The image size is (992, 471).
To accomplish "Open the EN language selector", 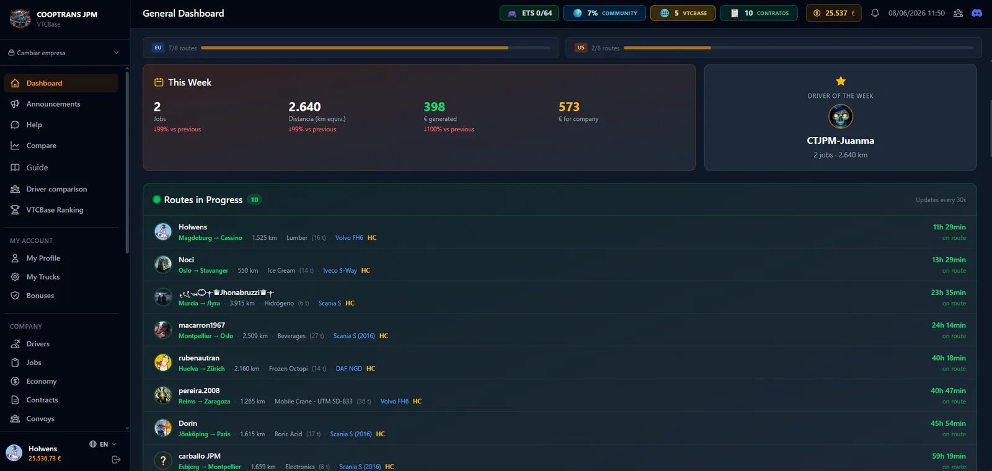I will pos(103,444).
